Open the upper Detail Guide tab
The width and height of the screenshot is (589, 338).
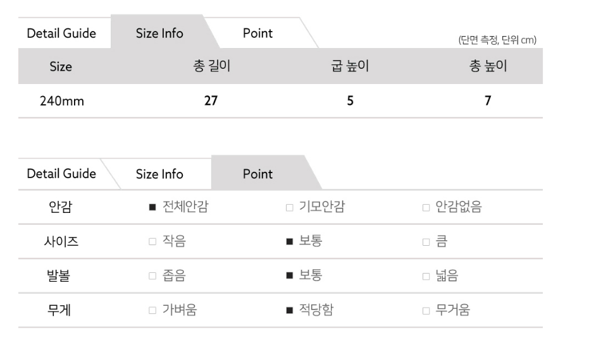tap(61, 33)
